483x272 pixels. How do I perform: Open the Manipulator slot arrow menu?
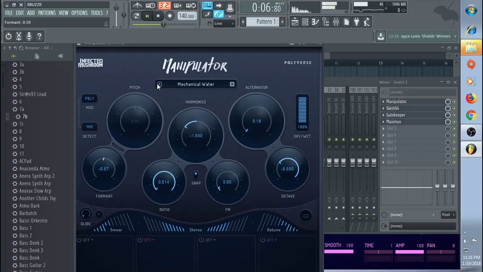pos(383,102)
